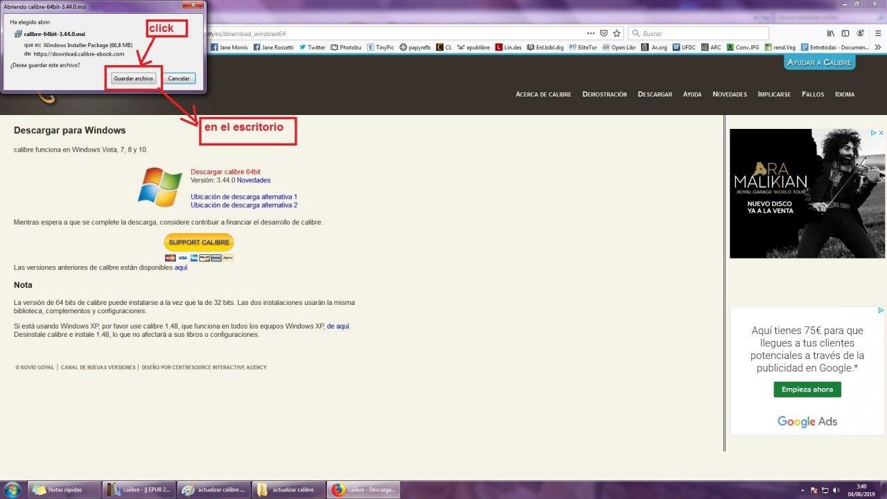The width and height of the screenshot is (887, 499).
Task: Open the Entretodas document bookmark
Action: pyautogui.click(x=835, y=48)
